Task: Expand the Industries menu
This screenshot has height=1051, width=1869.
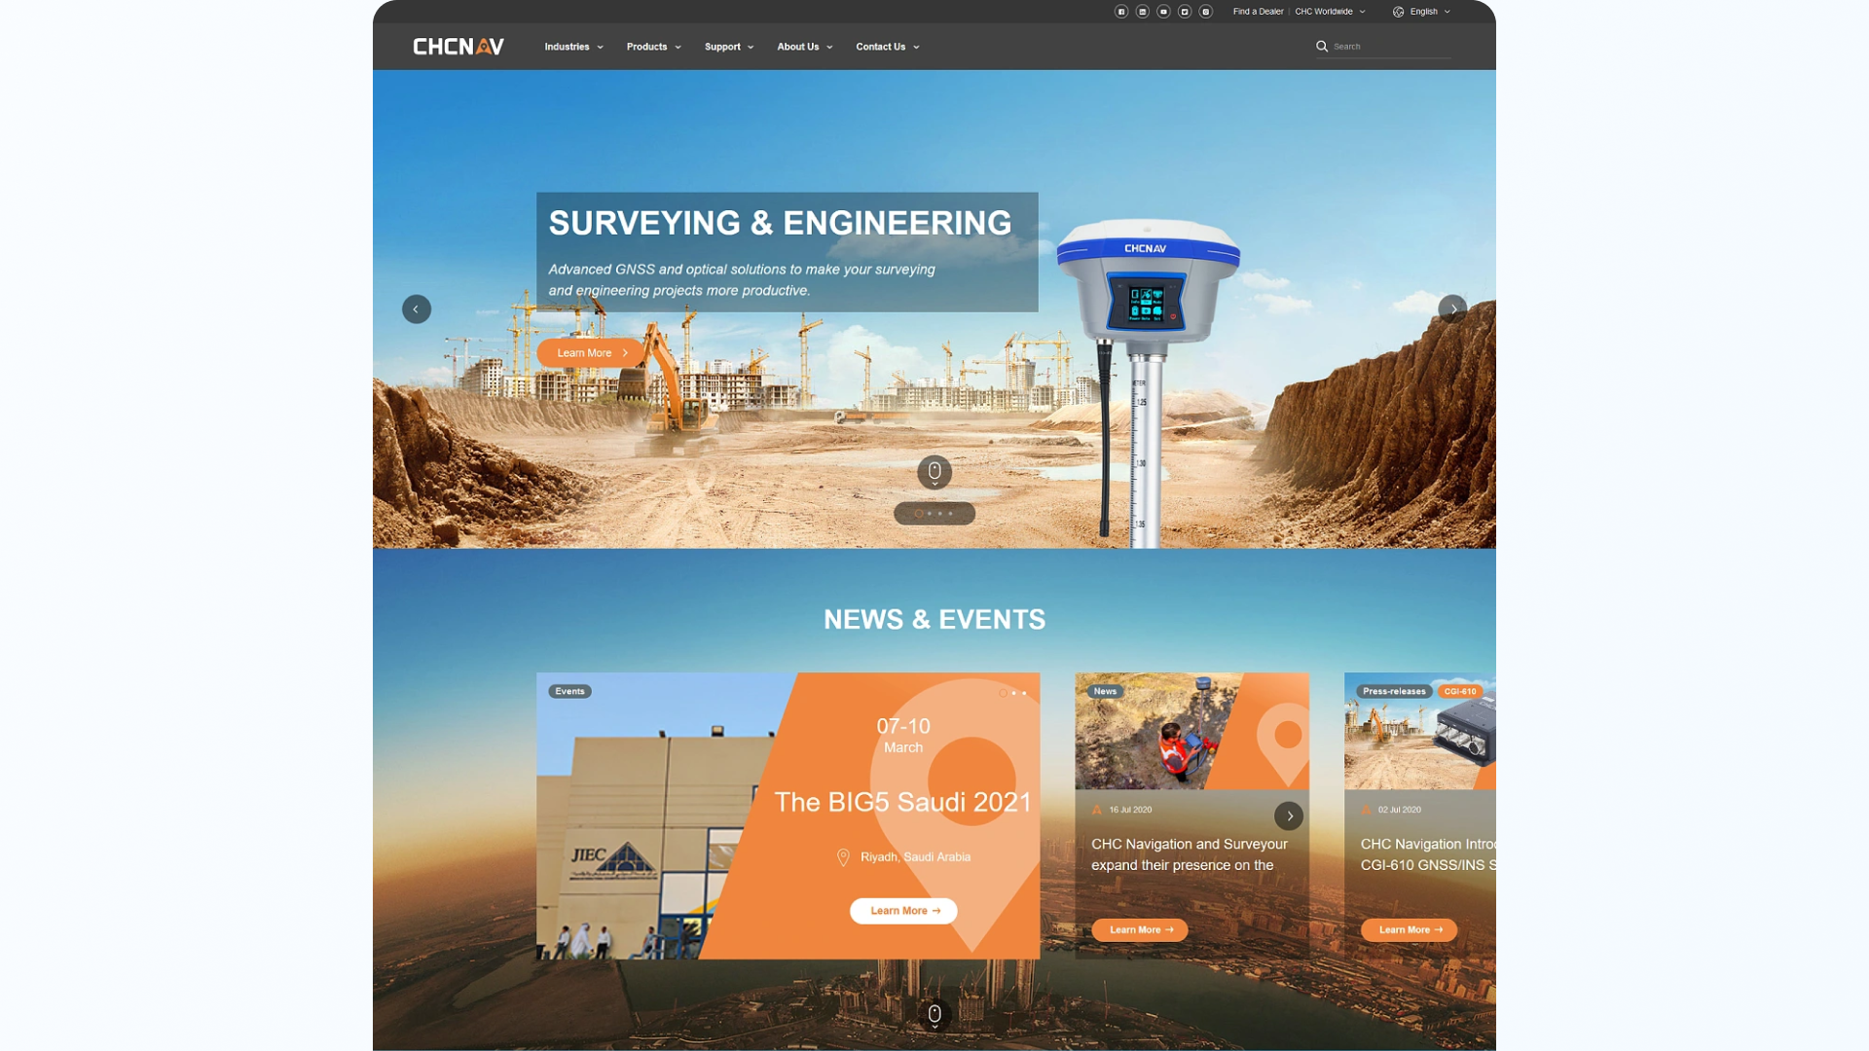Action: point(573,47)
